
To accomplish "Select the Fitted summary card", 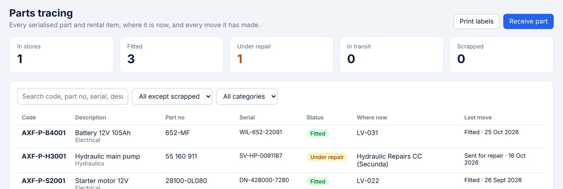I will pyautogui.click(x=171, y=55).
